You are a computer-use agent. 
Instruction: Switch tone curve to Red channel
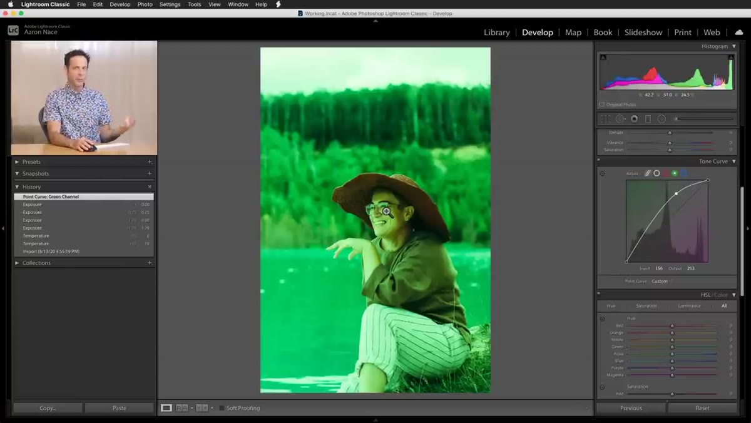point(665,173)
